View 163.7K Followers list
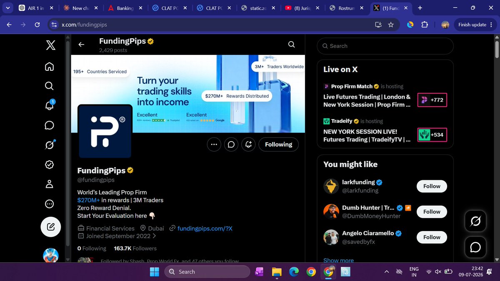The height and width of the screenshot is (281, 500). click(x=135, y=249)
